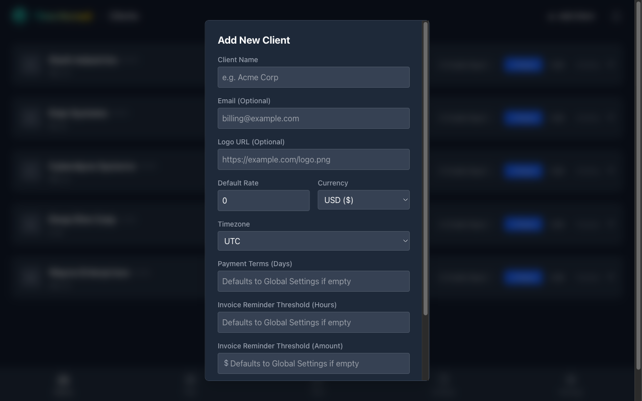Viewport: 642px width, 401px height.
Task: Click the blue action button on the first client row
Action: [523, 64]
